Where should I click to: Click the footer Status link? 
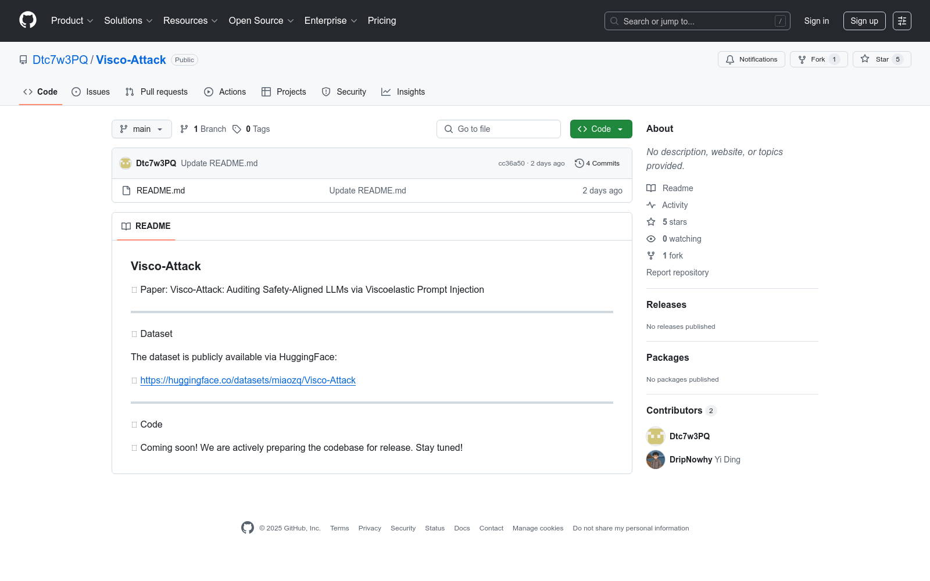click(x=435, y=528)
